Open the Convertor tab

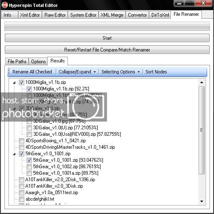137,15
